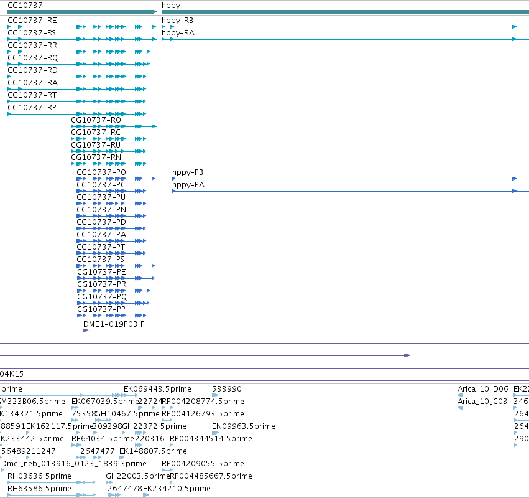Click the RP004126793.5prime label

[x=203, y=414]
